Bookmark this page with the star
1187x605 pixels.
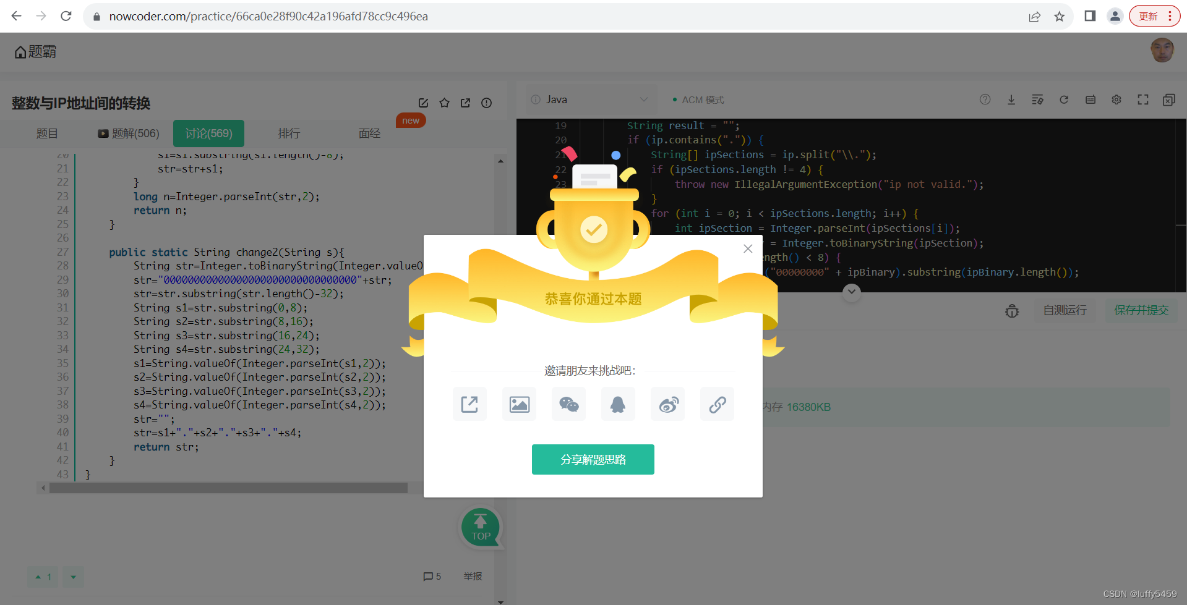coord(1060,17)
